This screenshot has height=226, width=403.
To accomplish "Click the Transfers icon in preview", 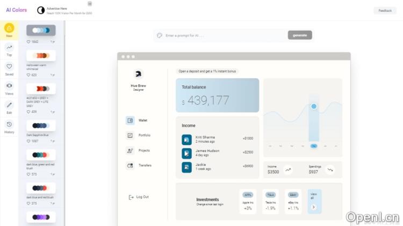I will coord(130,165).
